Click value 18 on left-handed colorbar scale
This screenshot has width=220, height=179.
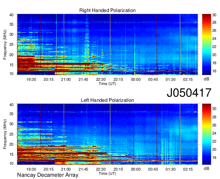[214, 158]
